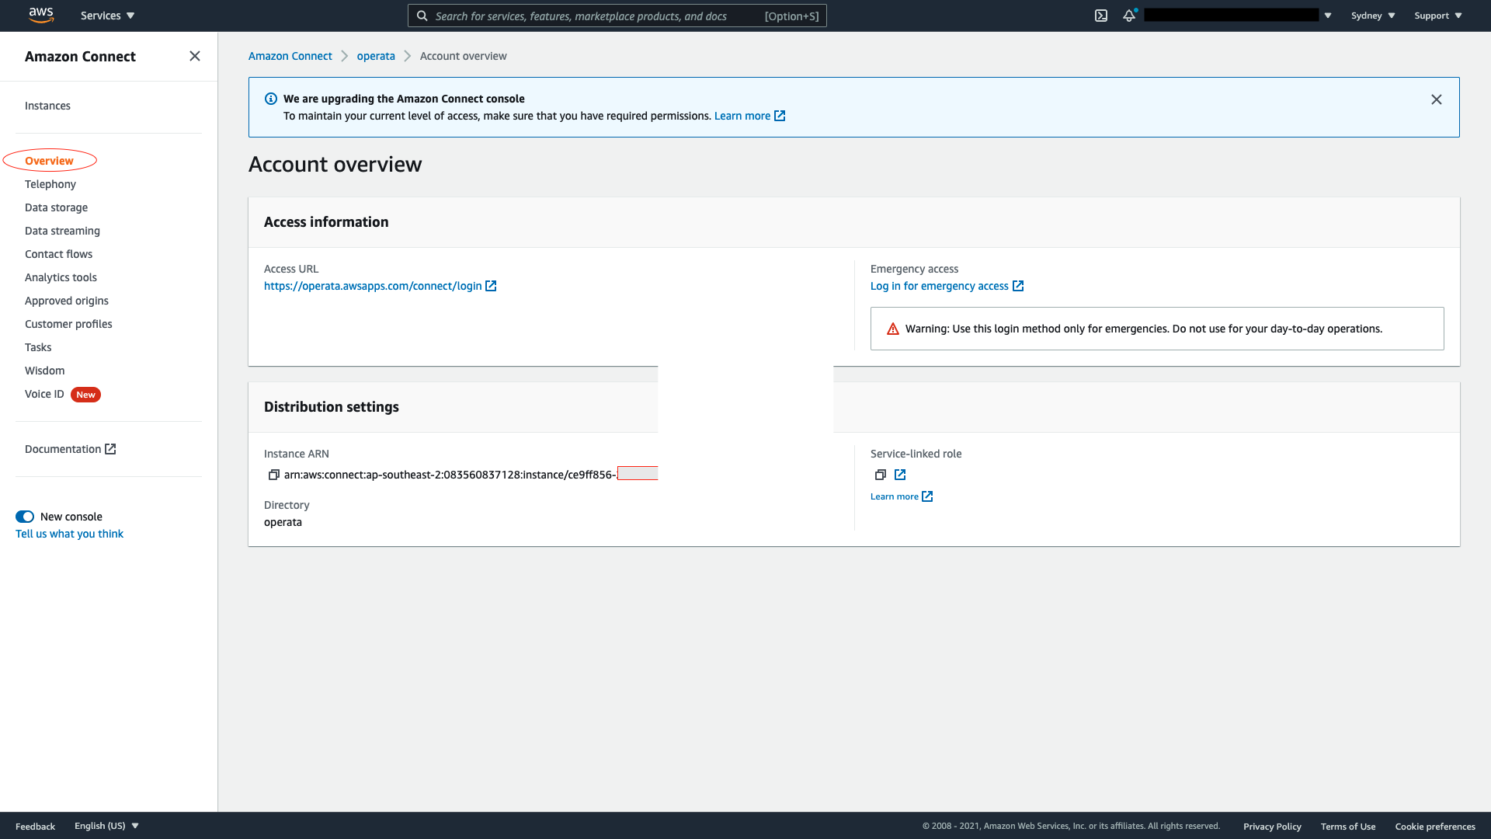This screenshot has height=839, width=1491.
Task: Open the notifications bell icon
Action: (1128, 16)
